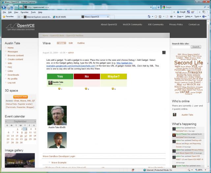
Task: Open the tab list dropdown arrow
Action: pos(22,17)
